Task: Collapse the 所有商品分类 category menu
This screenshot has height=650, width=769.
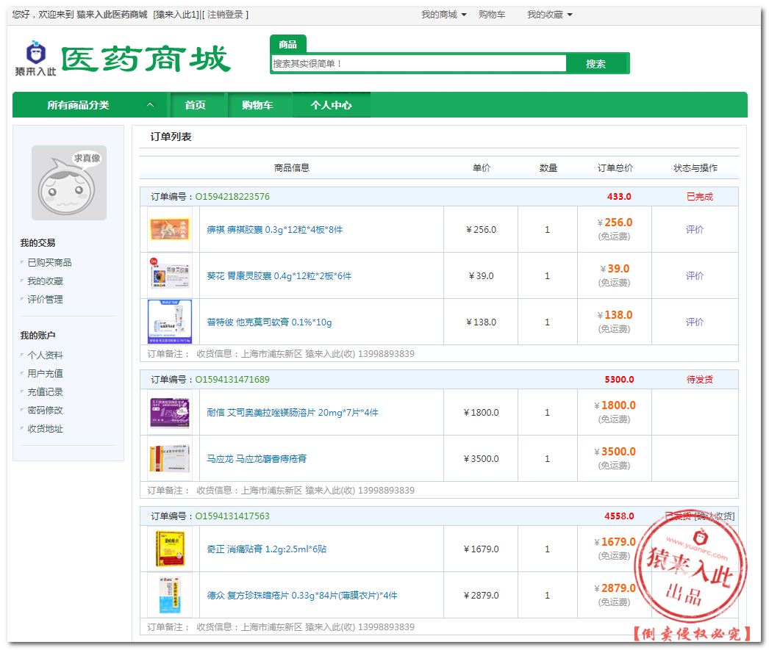Action: tap(150, 105)
